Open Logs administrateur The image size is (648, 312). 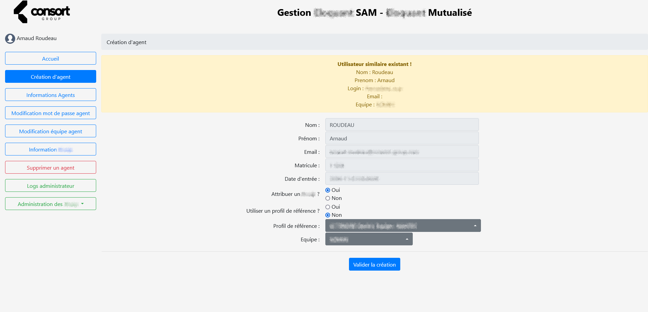point(51,186)
